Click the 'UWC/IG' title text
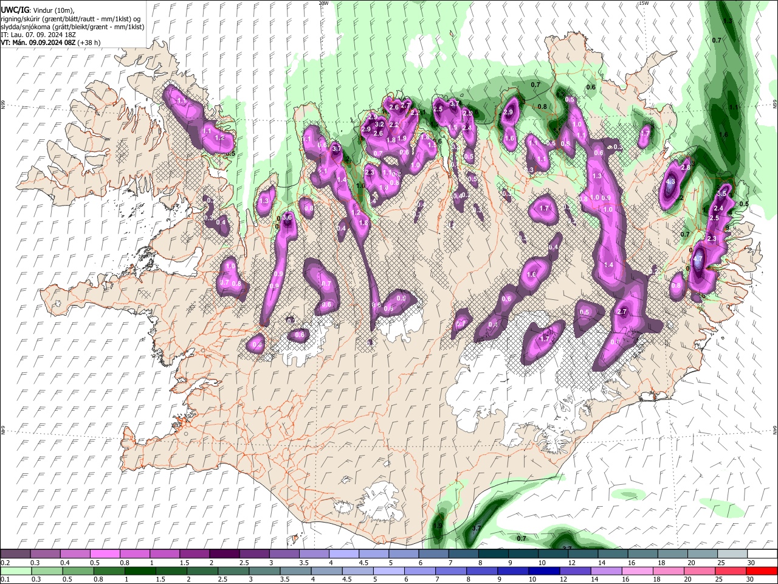This screenshot has width=778, height=584. pyautogui.click(x=15, y=10)
